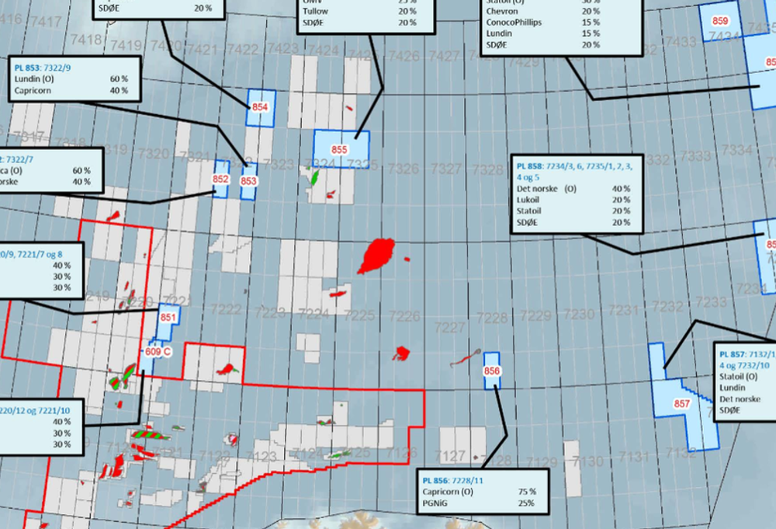The width and height of the screenshot is (776, 529).
Task: Click map block number 7130
Action: coord(587,461)
